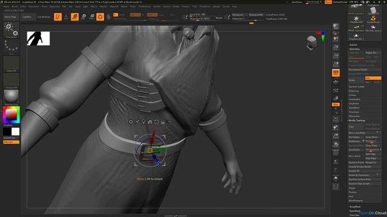Image resolution: width=387 pixels, height=217 pixels.
Task: Collapse the Geometry section header
Action: [x=354, y=49]
